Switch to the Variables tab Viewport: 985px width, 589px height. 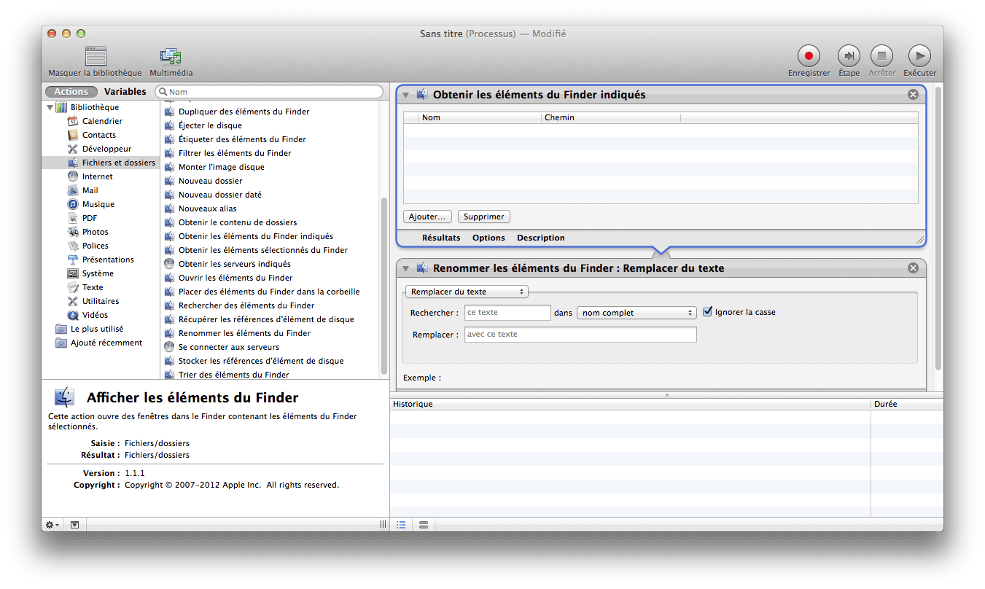(125, 92)
